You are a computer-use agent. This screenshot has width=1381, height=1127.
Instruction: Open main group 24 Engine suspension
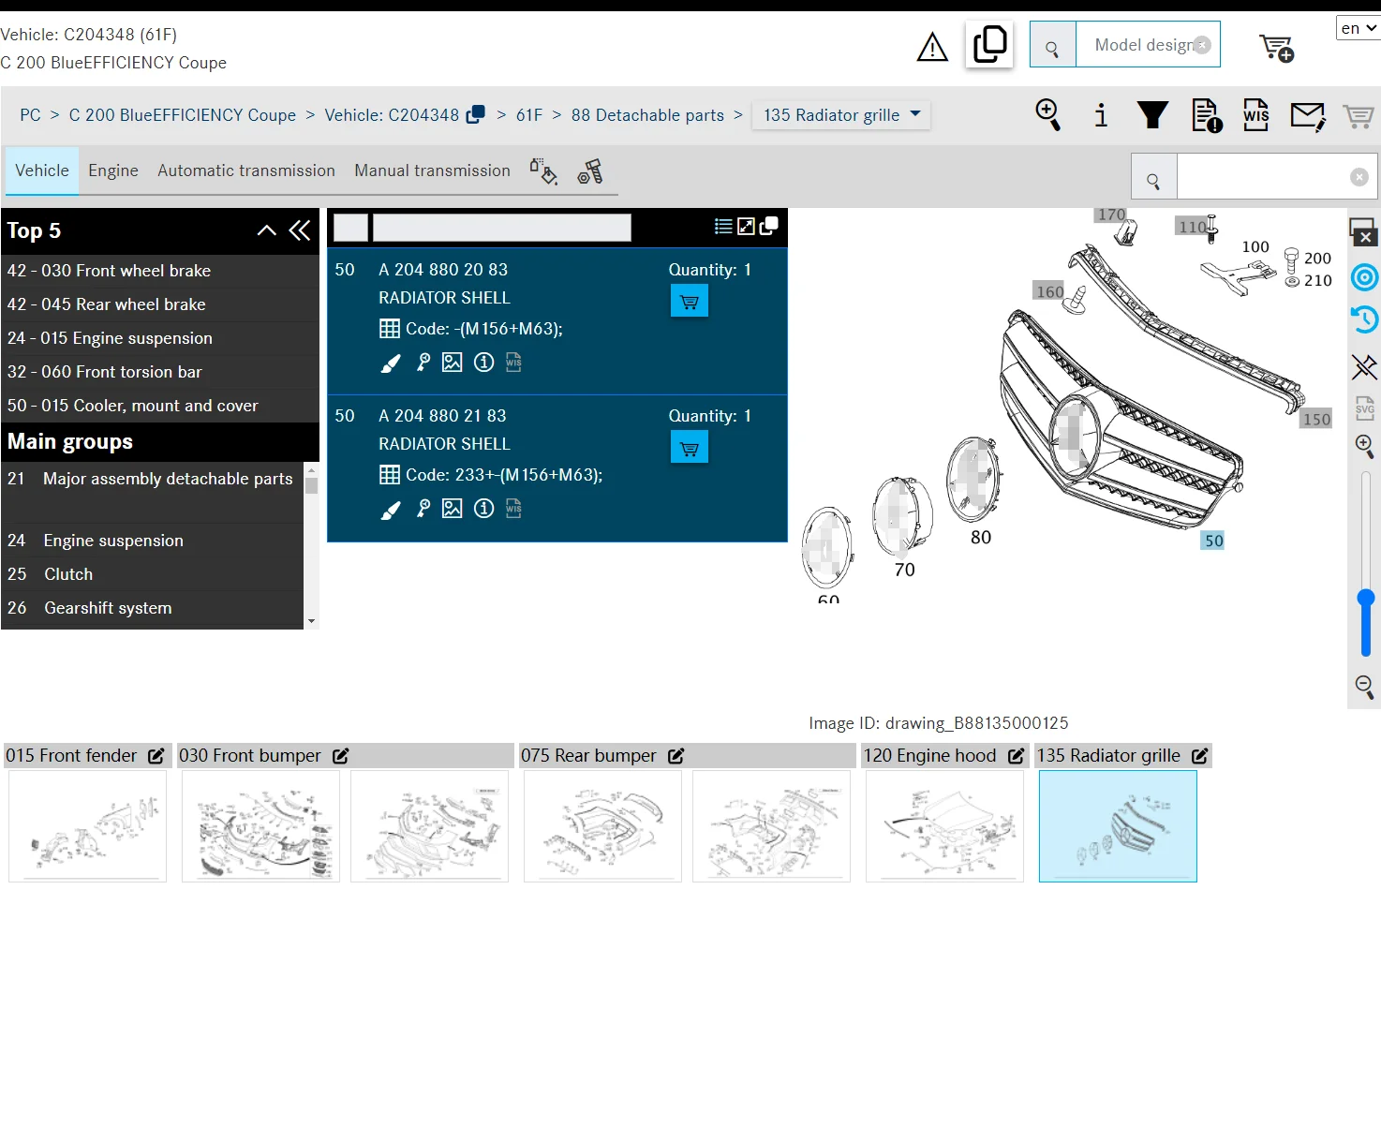[x=152, y=541]
